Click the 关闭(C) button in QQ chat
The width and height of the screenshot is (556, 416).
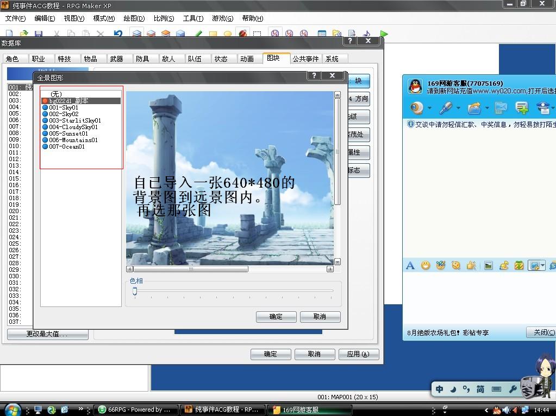click(541, 332)
